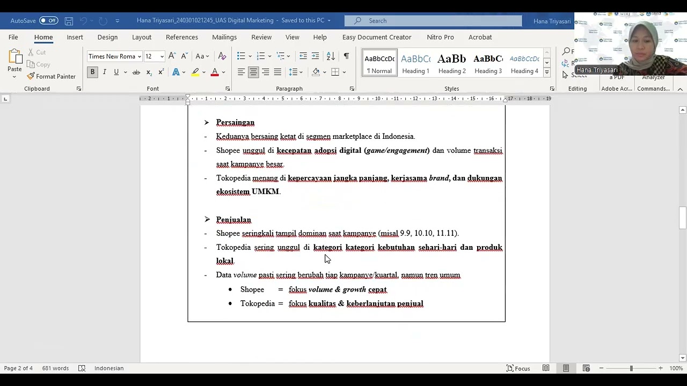This screenshot has height=386, width=687.
Task: Insert a Bullets list
Action: pyautogui.click(x=241, y=56)
